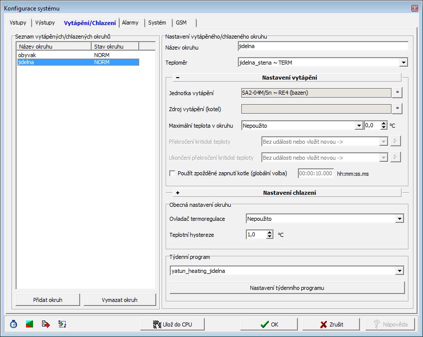Screen dimensions: 423x337
Task: Open Maximální teplota v okruhu dropdown
Action: pyautogui.click(x=358, y=126)
